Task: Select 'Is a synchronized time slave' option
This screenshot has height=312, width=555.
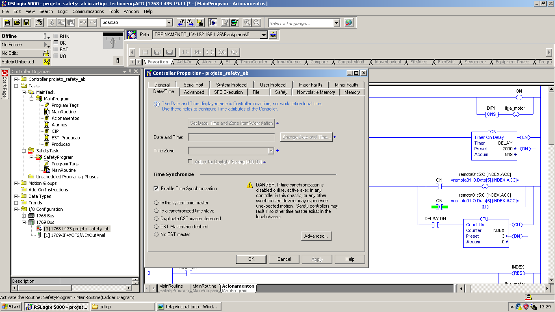Action: point(156,211)
